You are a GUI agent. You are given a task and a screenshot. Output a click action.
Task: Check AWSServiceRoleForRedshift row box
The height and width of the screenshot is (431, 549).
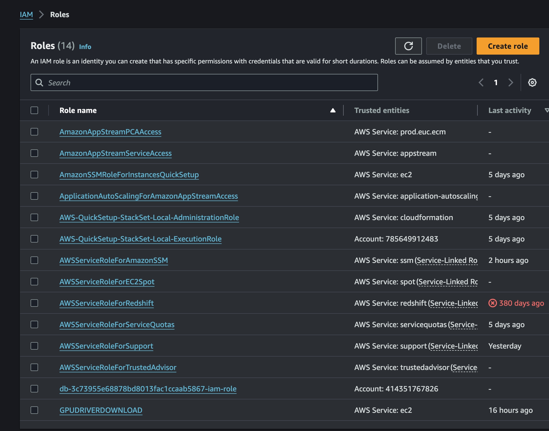(34, 303)
